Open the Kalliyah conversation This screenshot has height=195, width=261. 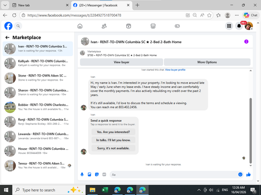(x=38, y=63)
